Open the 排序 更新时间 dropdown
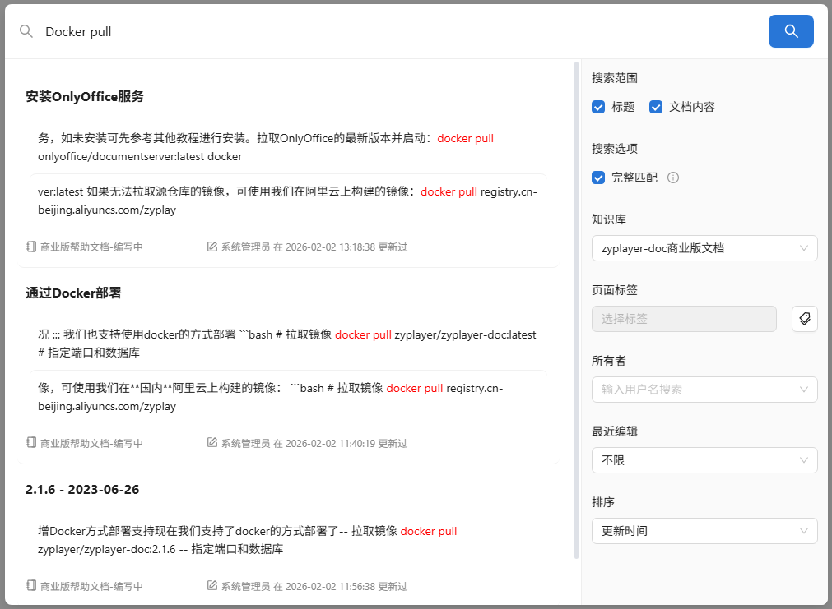Viewport: 832px width, 609px height. point(704,531)
